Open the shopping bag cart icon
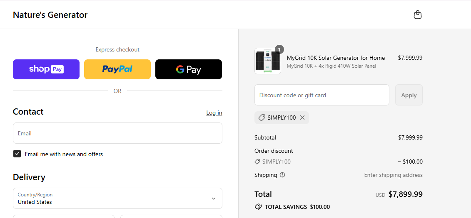This screenshot has height=218, width=471. pyautogui.click(x=418, y=15)
